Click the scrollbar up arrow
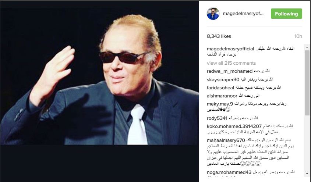Screen dimensions: 311x182 307,47
